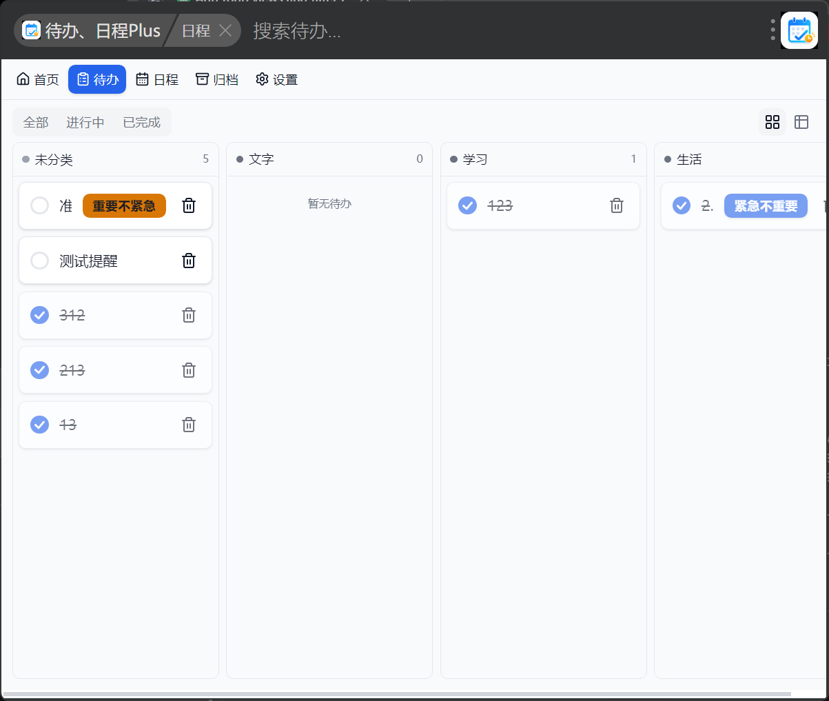Click the strikethrough 13 task title
Image resolution: width=829 pixels, height=701 pixels.
coord(68,425)
